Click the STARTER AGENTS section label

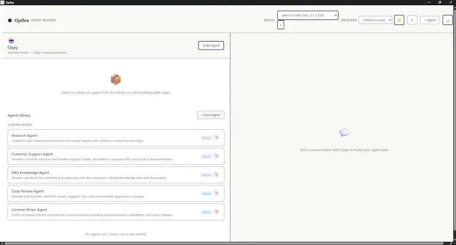(20, 125)
